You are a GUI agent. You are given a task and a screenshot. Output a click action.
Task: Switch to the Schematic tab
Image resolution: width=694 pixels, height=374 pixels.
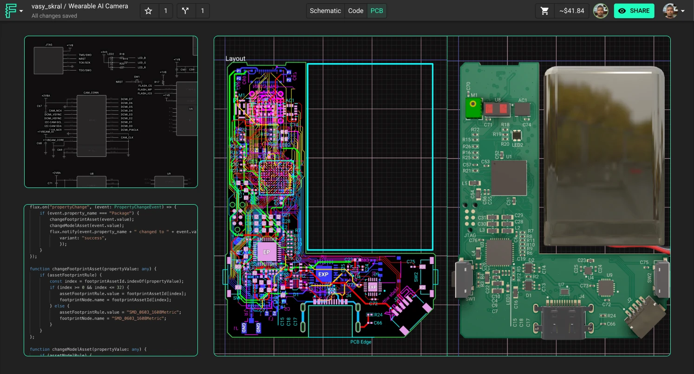[x=325, y=11]
